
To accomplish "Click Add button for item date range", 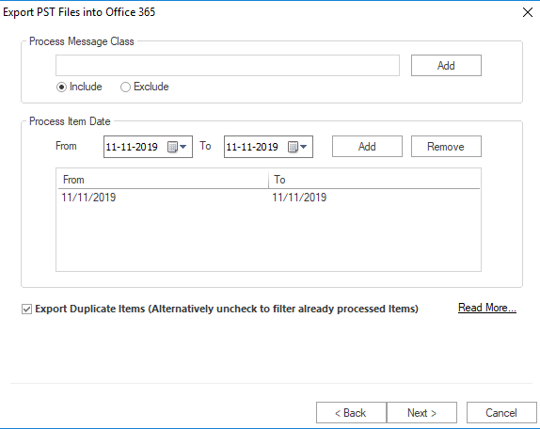I will (367, 147).
